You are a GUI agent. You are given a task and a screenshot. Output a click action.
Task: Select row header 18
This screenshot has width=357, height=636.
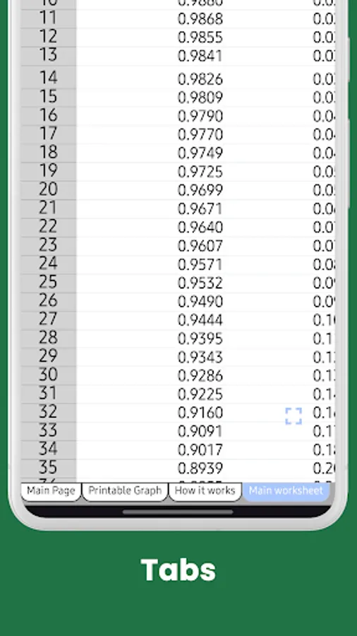pyautogui.click(x=48, y=153)
